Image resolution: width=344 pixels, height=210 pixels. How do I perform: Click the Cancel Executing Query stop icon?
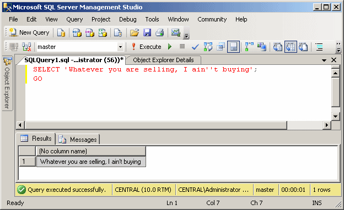[x=182, y=46]
